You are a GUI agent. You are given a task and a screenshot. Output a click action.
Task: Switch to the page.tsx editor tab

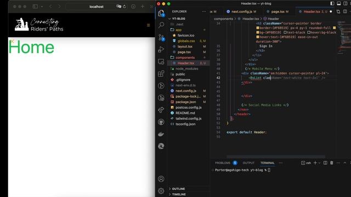point(278,11)
